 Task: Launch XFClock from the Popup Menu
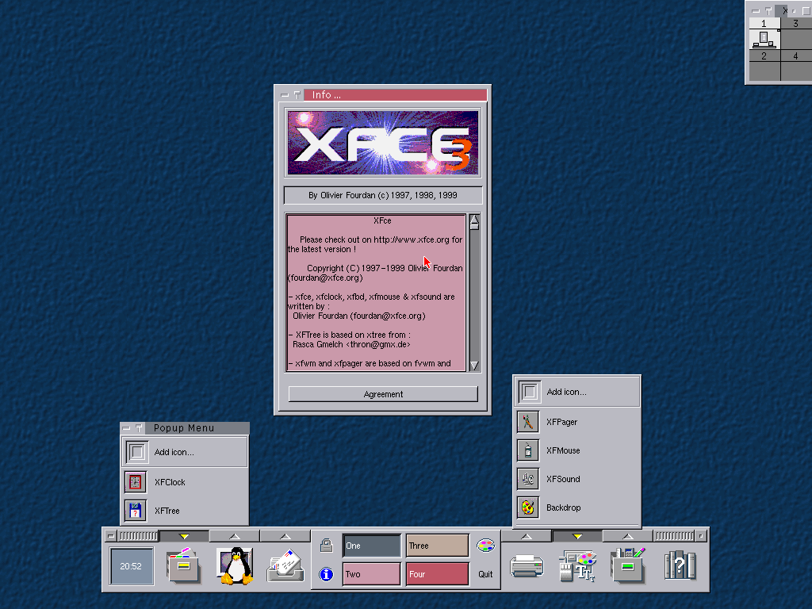(x=185, y=482)
